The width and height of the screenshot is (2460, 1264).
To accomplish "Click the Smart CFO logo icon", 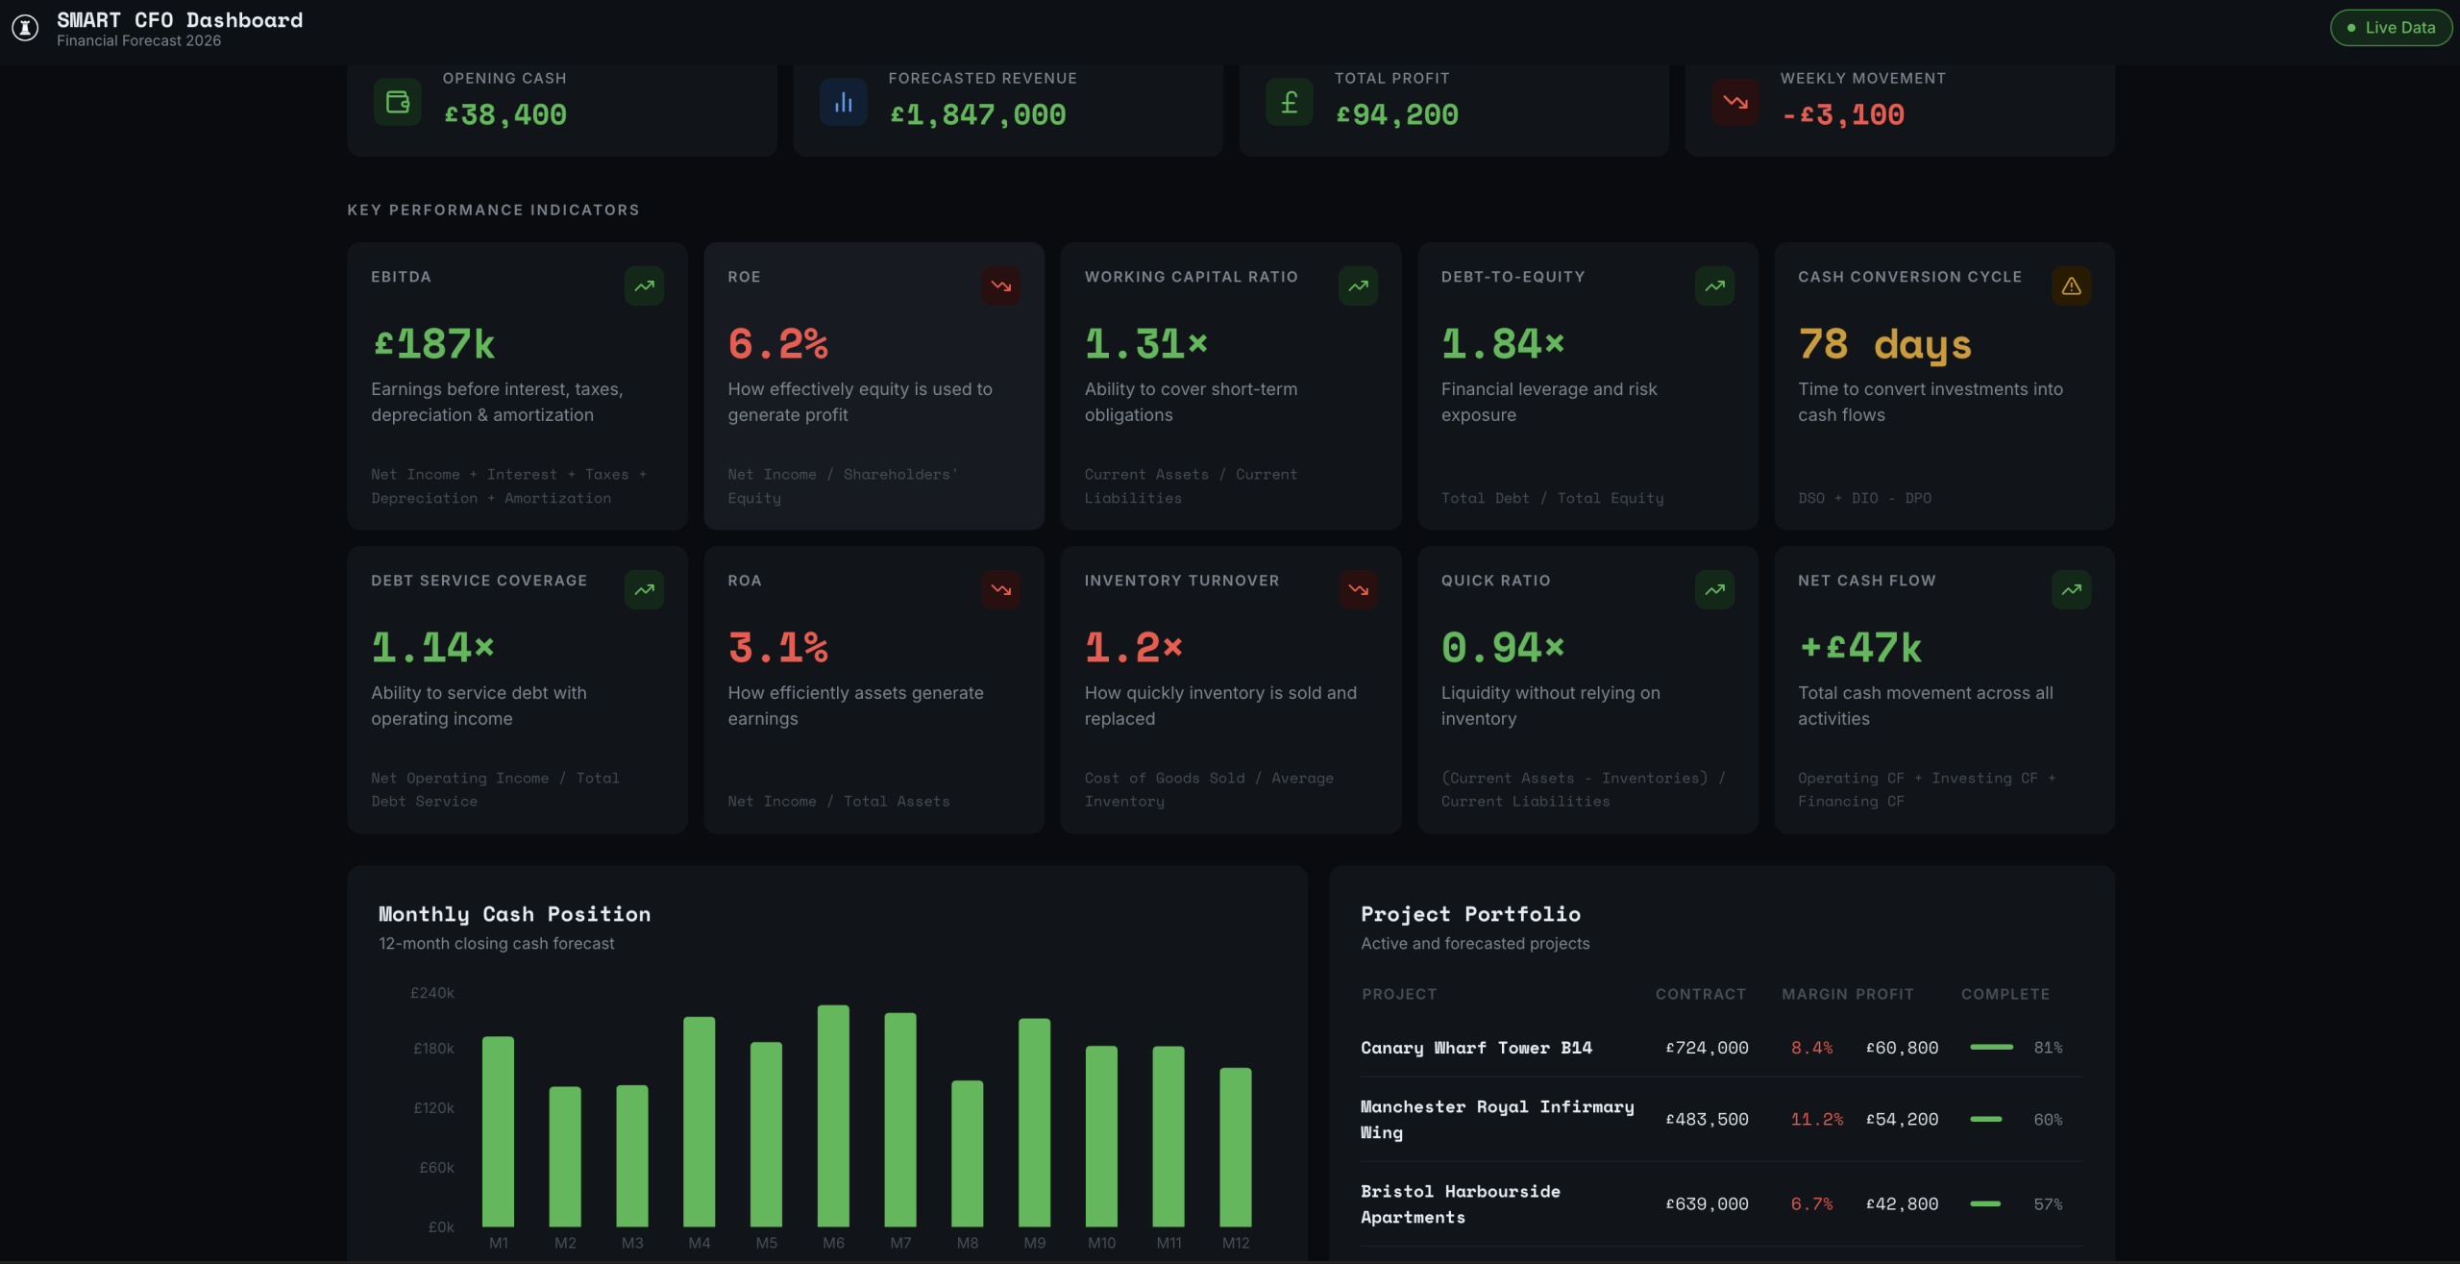I will [25, 28].
